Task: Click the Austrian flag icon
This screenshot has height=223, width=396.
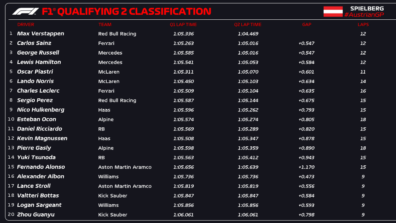Action: pyautogui.click(x=333, y=12)
